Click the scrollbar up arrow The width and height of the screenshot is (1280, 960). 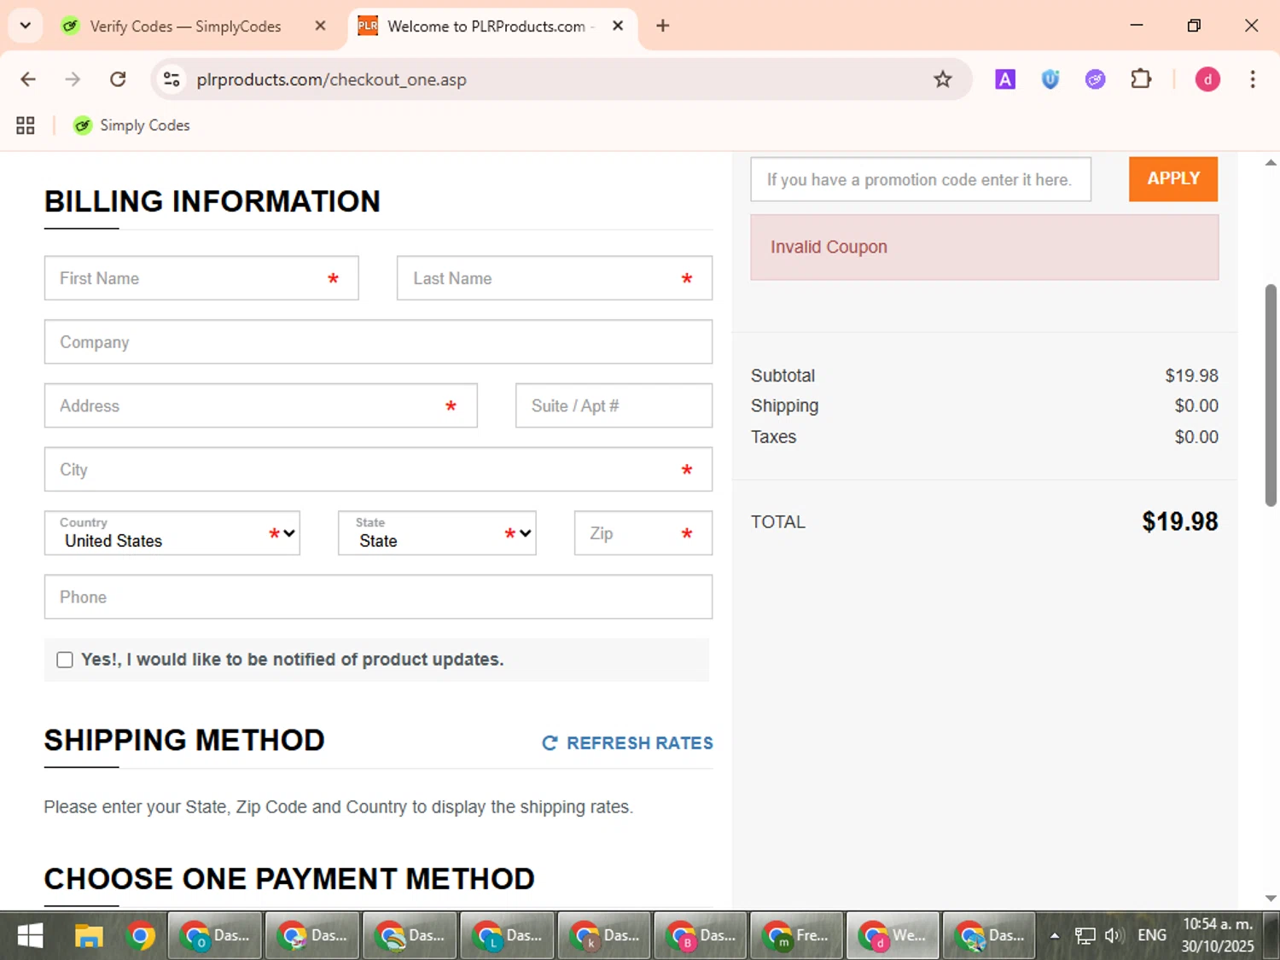(x=1271, y=162)
